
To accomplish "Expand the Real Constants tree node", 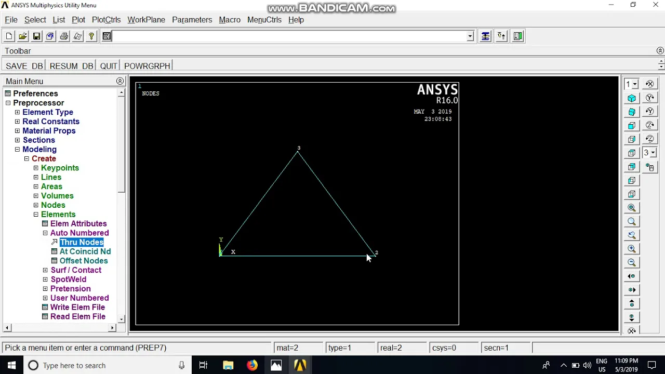I will coord(17,122).
